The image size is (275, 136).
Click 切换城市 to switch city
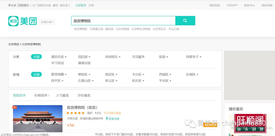coord(23,5)
